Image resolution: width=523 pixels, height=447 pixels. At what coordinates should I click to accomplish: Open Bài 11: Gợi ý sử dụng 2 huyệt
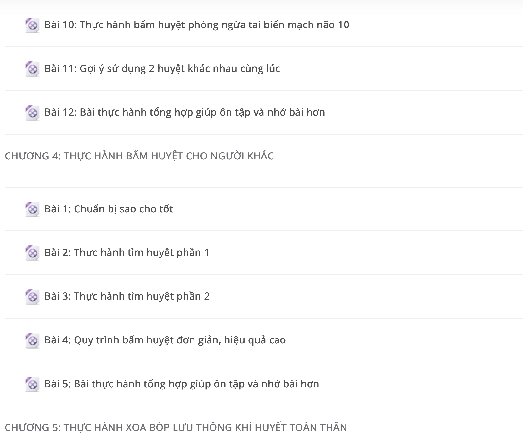[x=162, y=69]
